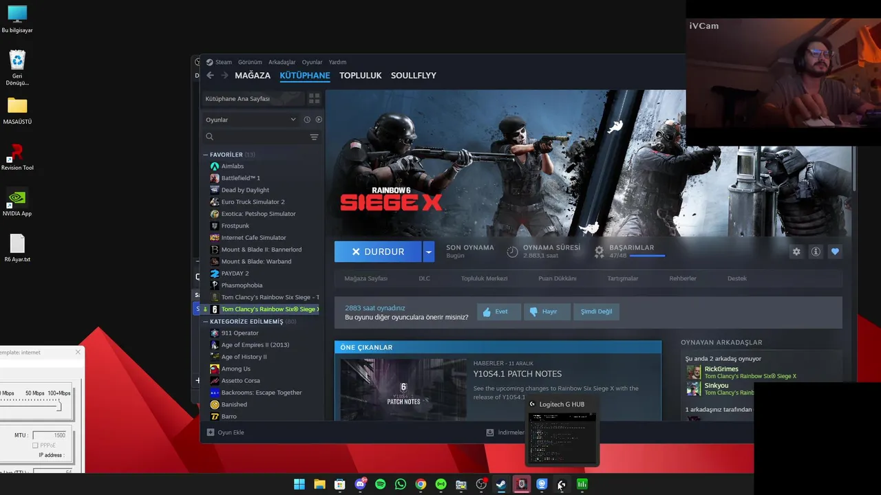Screen dimensions: 881x495
Task: Open Windows Start button on taskbar
Action: (x=299, y=485)
